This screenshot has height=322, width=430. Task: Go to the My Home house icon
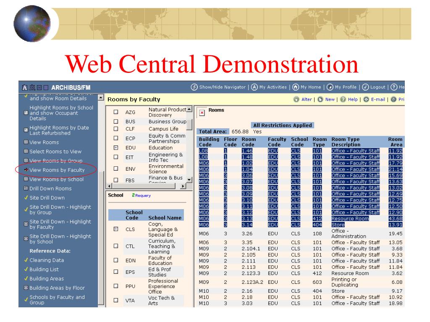click(296, 87)
